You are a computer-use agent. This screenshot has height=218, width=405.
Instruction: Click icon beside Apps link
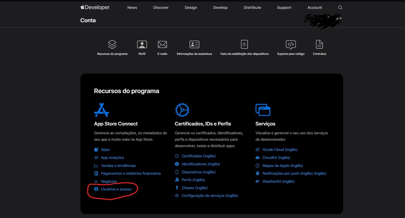96,150
